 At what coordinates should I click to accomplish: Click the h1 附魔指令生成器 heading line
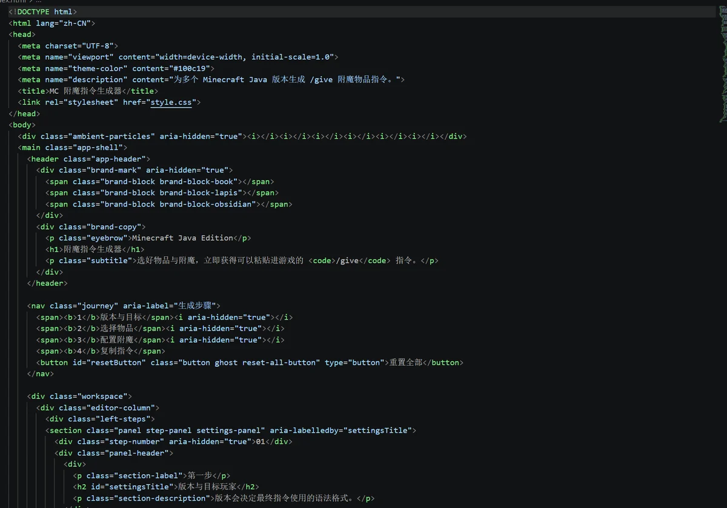click(x=95, y=249)
